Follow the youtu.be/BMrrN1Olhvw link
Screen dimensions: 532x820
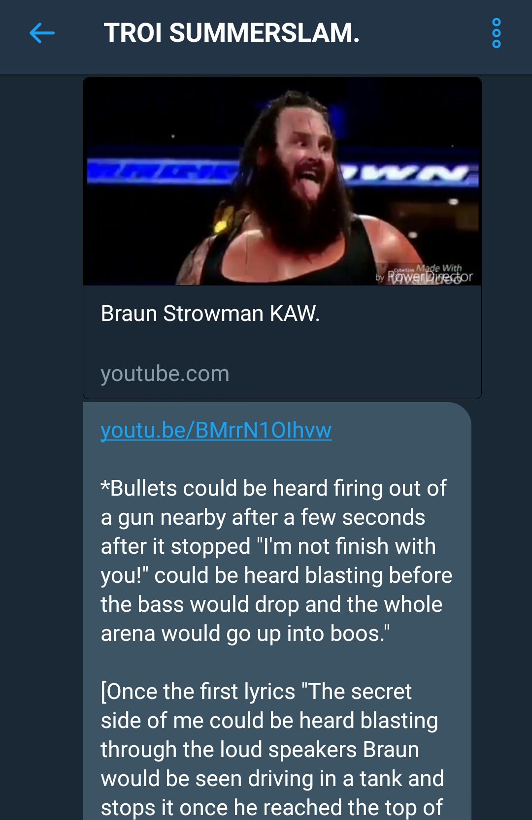pyautogui.click(x=216, y=430)
